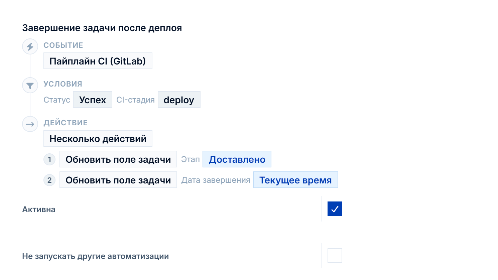The height and width of the screenshot is (280, 498).
Task: Enable Не запускать другие автоматизации checkbox
Action: tap(335, 256)
